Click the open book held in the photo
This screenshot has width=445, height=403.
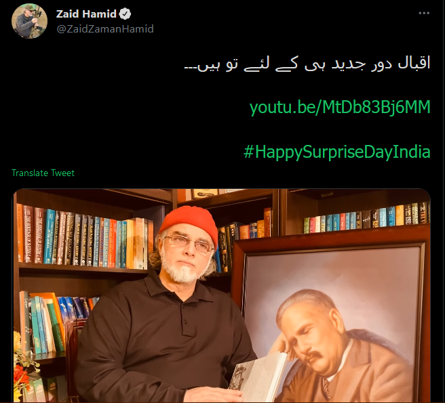pyautogui.click(x=259, y=374)
